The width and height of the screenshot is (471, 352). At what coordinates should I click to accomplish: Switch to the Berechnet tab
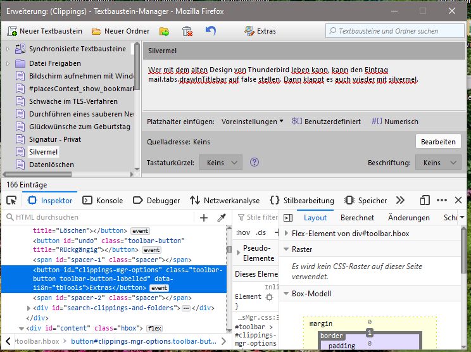[357, 218]
